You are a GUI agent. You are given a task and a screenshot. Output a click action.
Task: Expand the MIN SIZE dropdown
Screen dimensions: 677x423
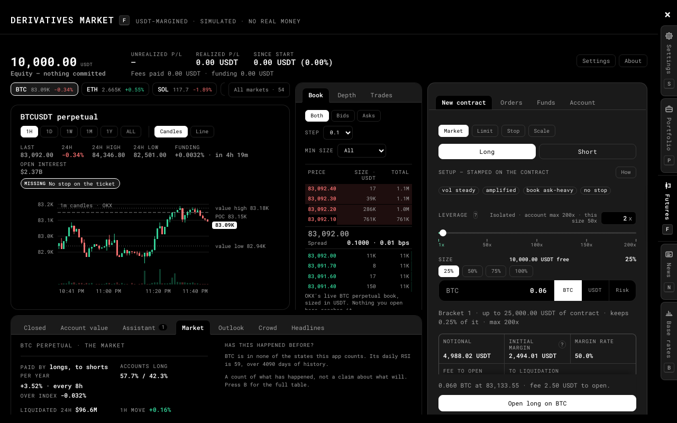click(362, 151)
